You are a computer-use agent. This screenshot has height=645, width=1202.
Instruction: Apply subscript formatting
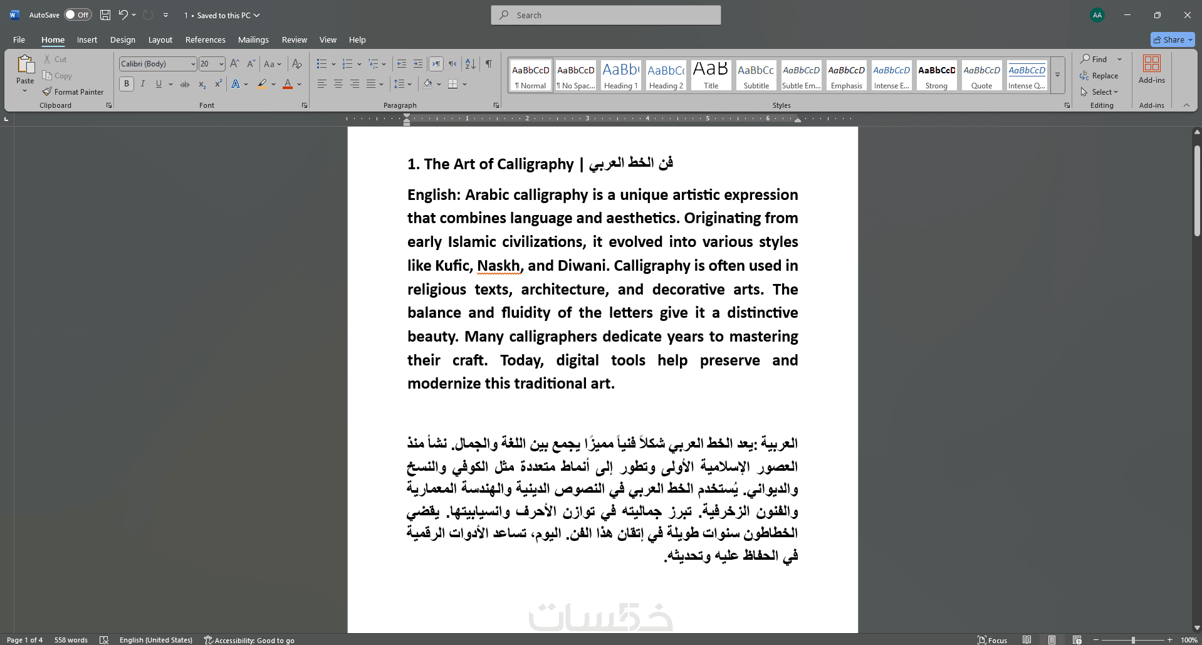click(x=202, y=84)
